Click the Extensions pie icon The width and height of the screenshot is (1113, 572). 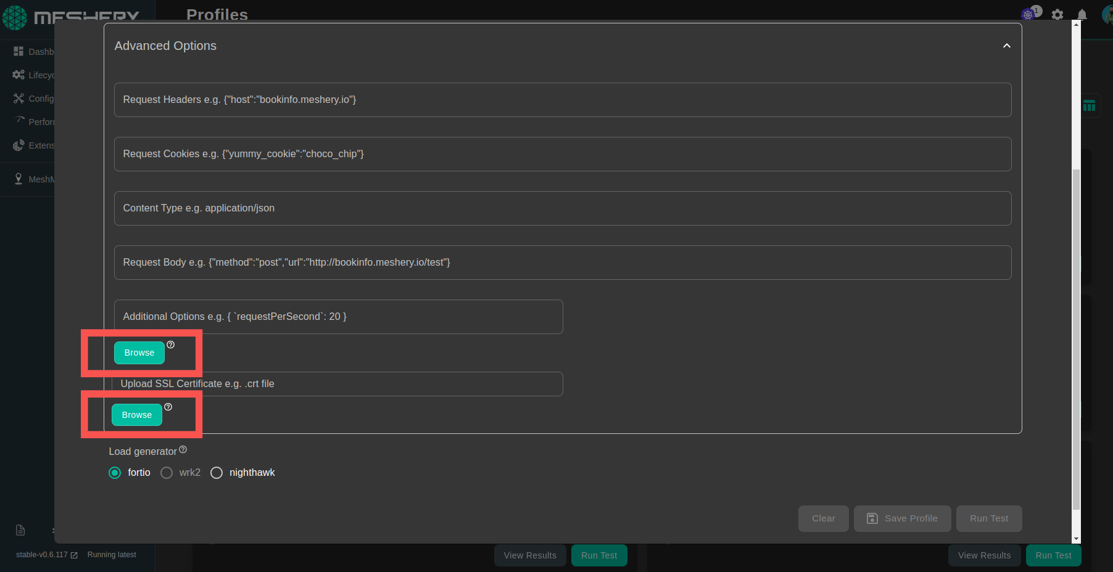tap(19, 145)
